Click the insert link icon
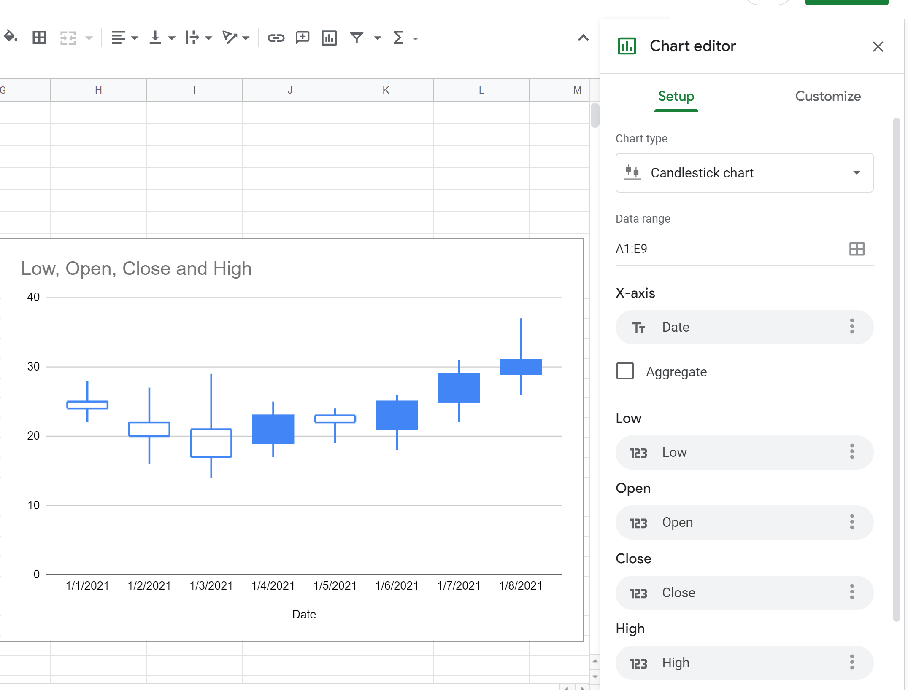 276,38
